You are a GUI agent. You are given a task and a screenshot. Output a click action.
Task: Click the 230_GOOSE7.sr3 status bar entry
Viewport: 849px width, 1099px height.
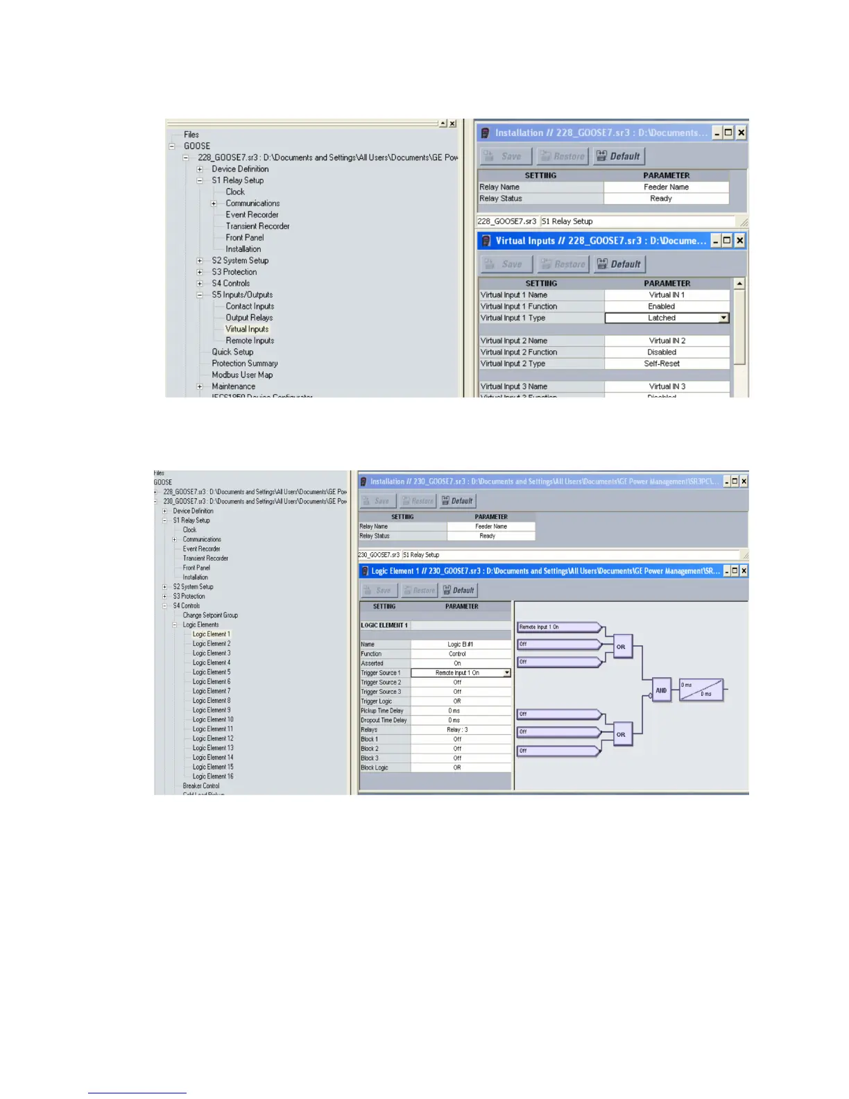(379, 555)
